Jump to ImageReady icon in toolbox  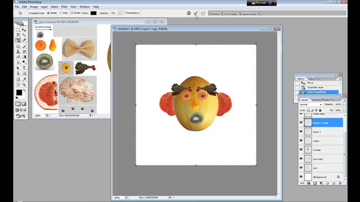tap(21, 116)
